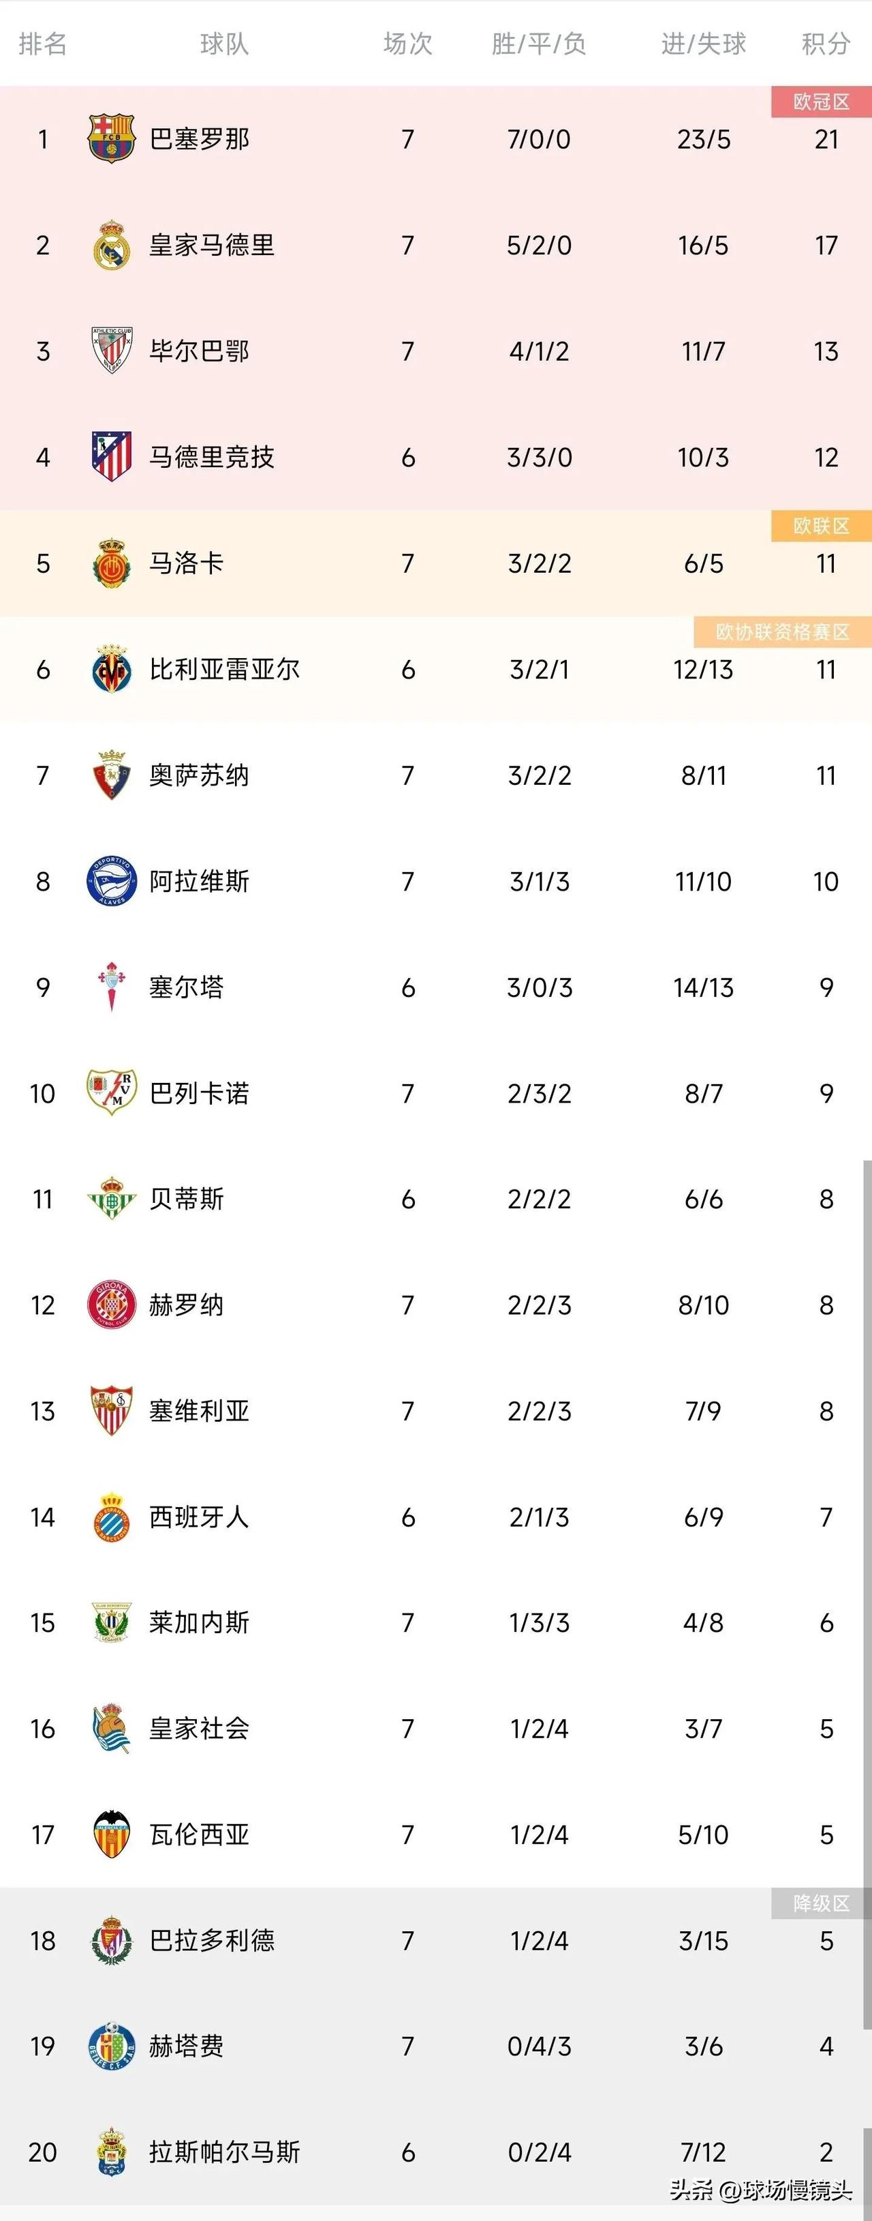Image resolution: width=872 pixels, height=2221 pixels.
Task: Tap the Real Madrid crest icon
Action: click(111, 245)
